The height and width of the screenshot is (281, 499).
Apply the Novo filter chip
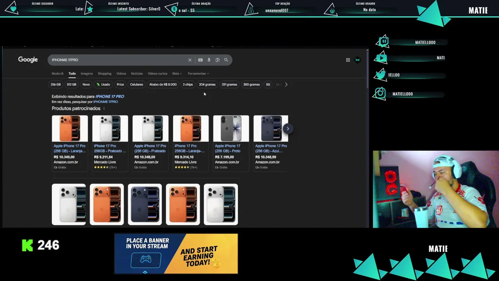pyautogui.click(x=86, y=85)
